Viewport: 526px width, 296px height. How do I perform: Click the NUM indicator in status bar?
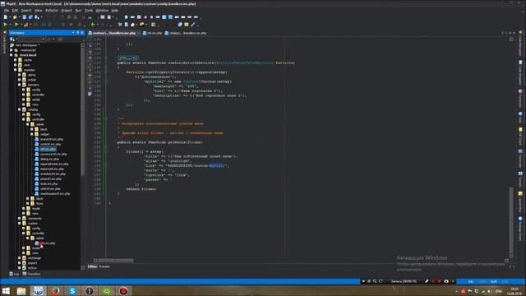pyautogui.click(x=493, y=281)
